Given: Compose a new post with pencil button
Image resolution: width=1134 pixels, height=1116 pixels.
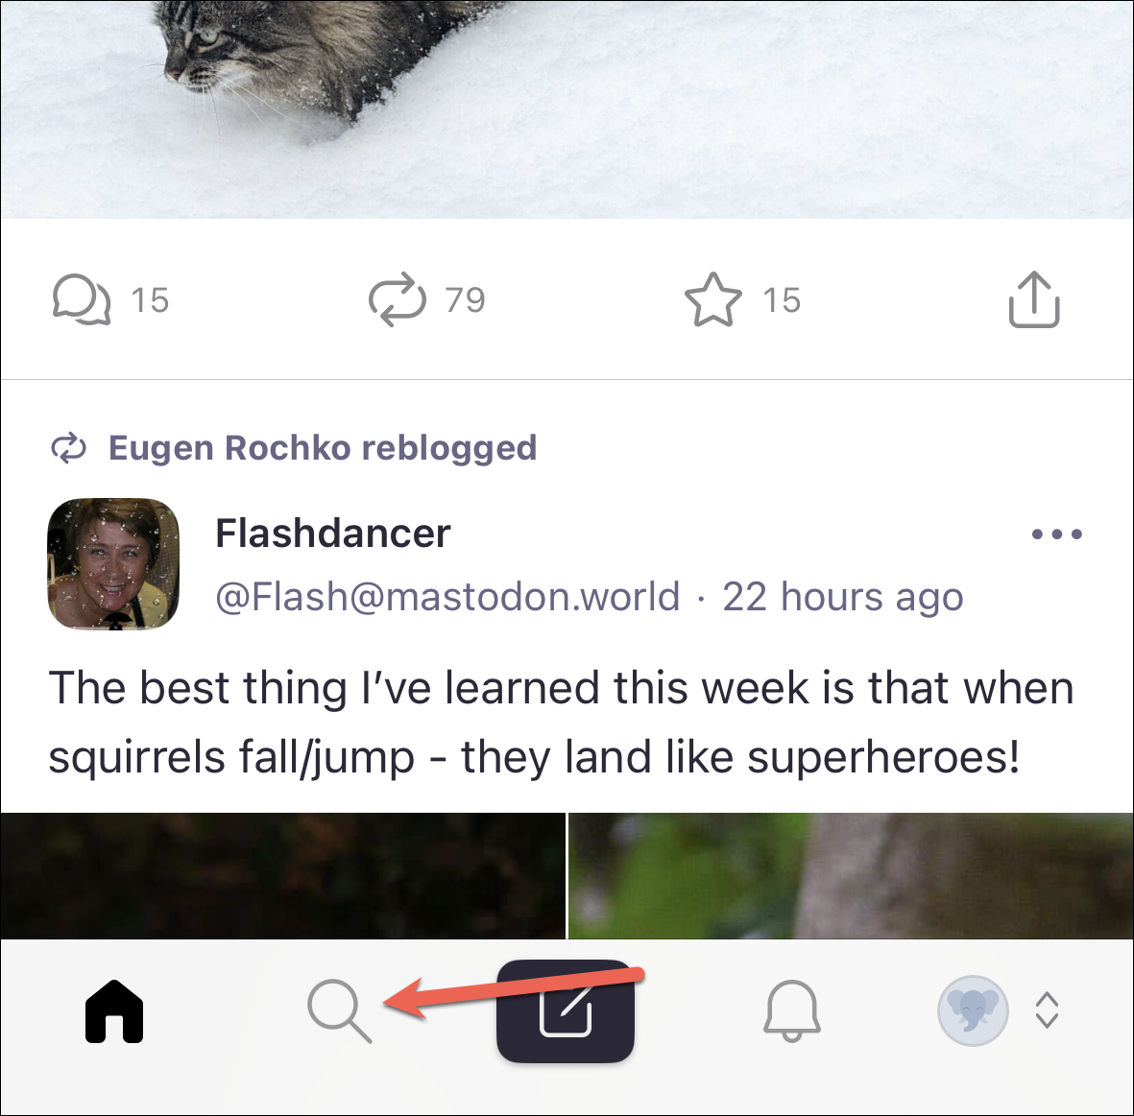Looking at the screenshot, I should (566, 1010).
